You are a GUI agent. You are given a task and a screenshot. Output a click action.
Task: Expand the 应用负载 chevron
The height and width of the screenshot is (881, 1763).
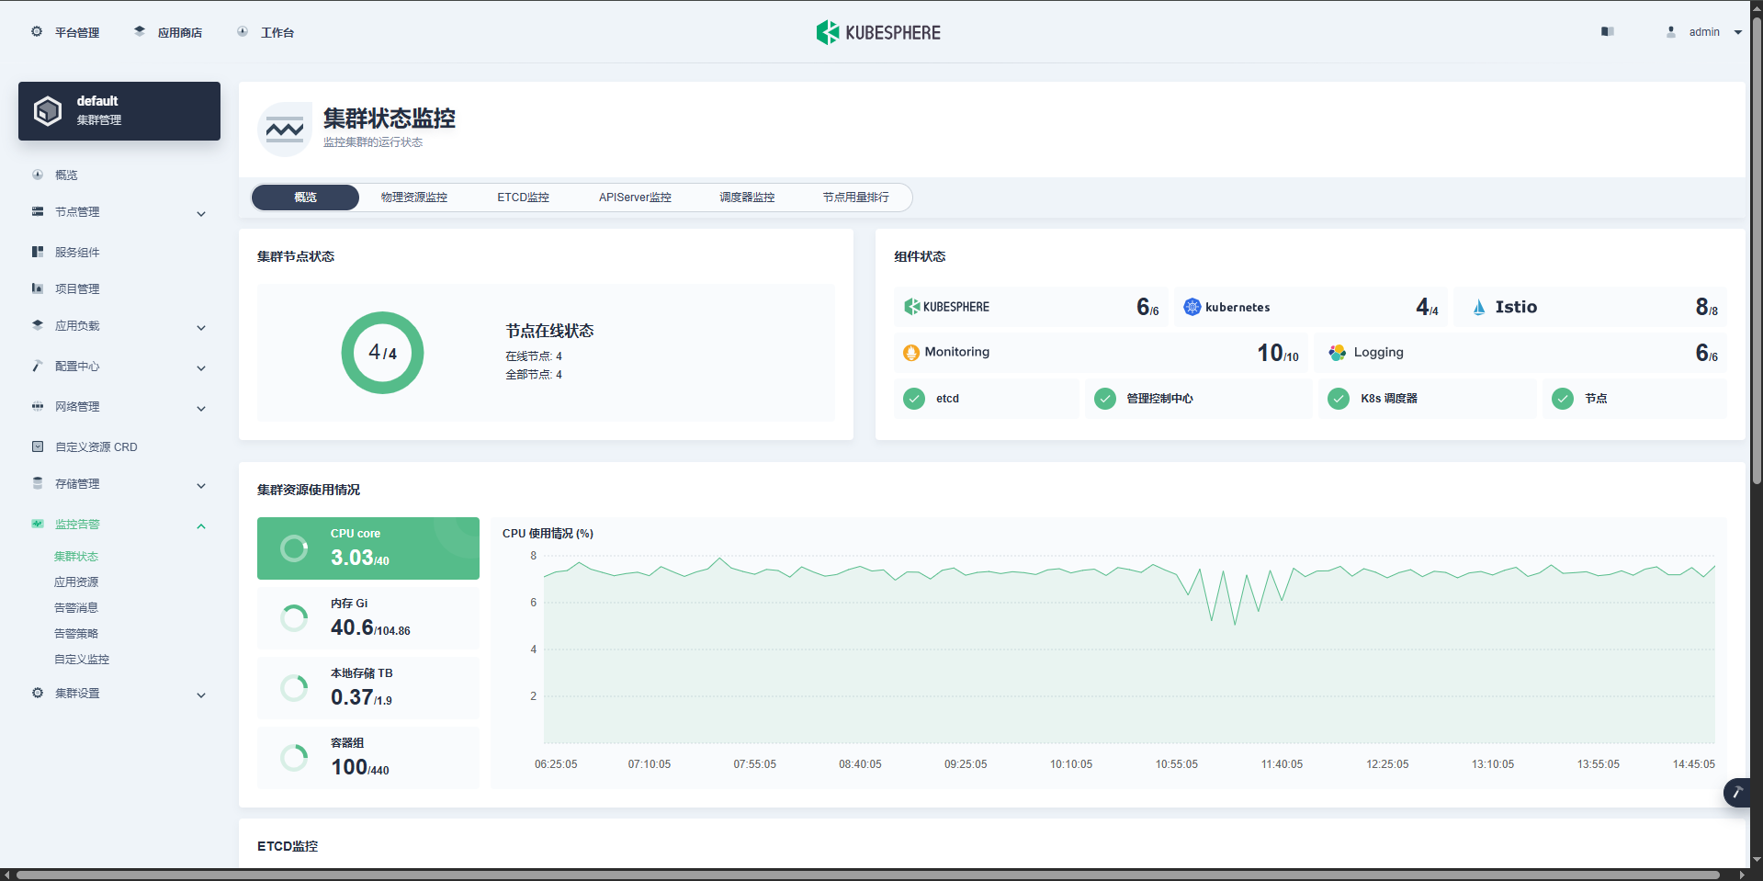pyautogui.click(x=201, y=328)
